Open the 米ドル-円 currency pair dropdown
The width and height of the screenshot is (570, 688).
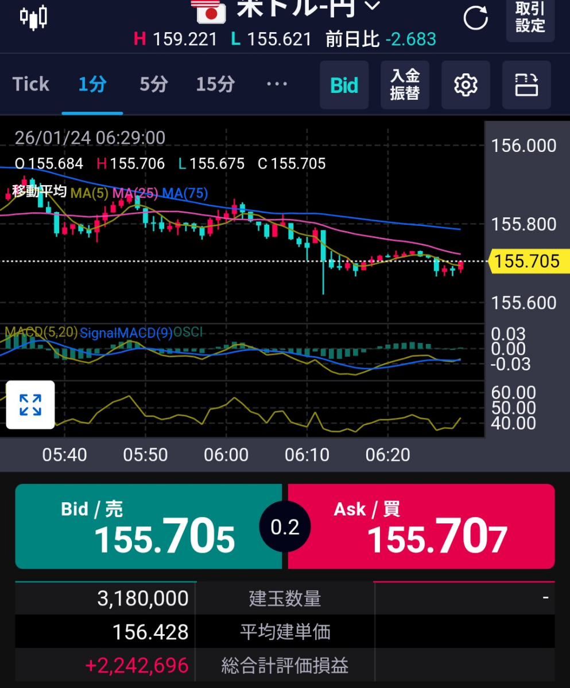click(298, 9)
